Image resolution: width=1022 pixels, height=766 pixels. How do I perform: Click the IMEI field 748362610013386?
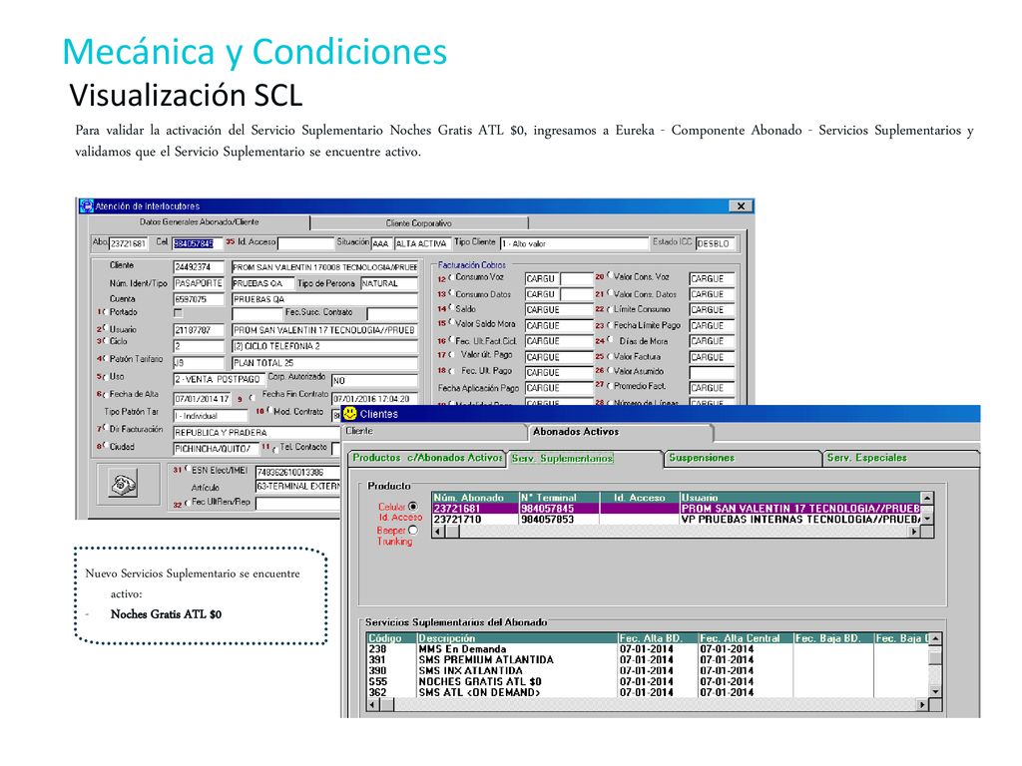[x=297, y=472]
